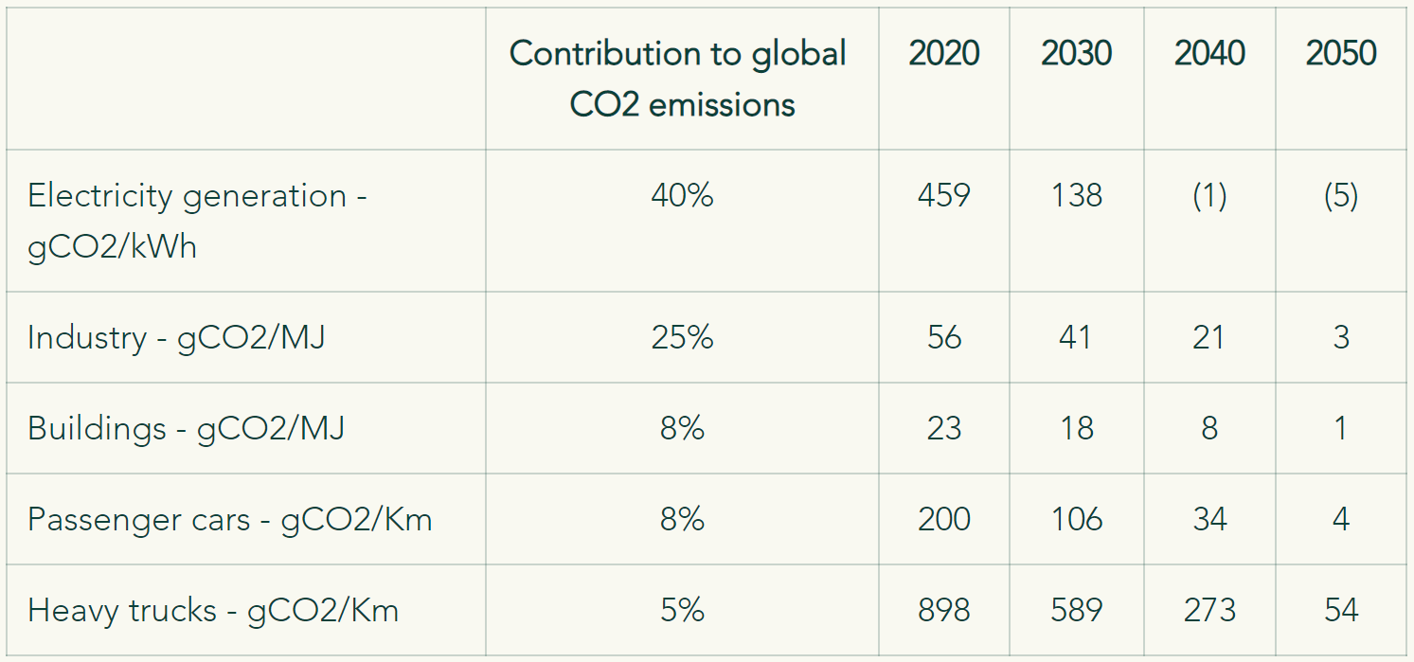The width and height of the screenshot is (1414, 662).
Task: Click the 2040 column header
Action: click(x=1209, y=54)
